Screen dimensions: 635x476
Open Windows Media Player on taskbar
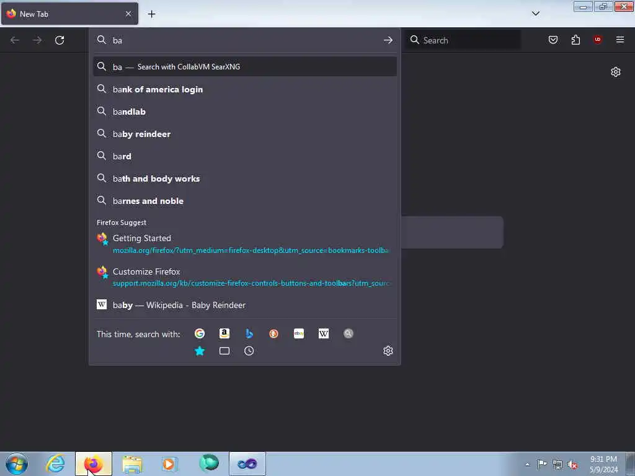[x=169, y=464]
